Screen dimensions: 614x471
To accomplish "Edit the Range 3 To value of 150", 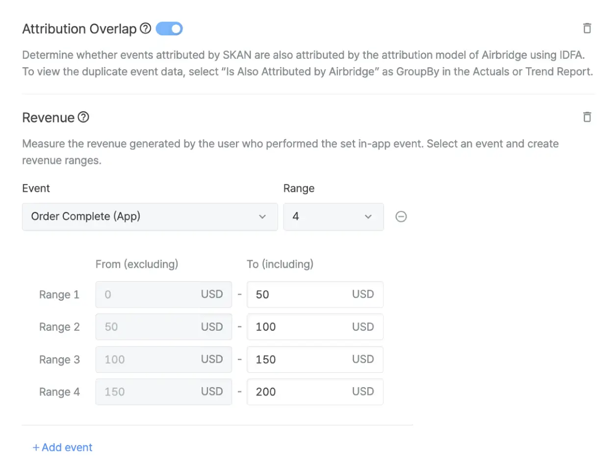I will (299, 360).
